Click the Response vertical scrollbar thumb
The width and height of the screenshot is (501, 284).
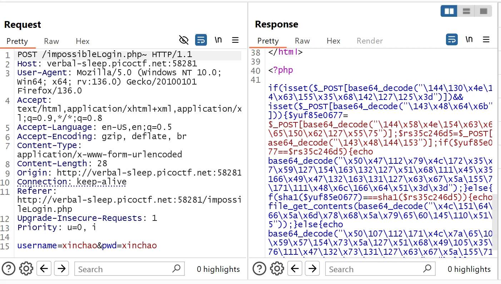point(495,221)
